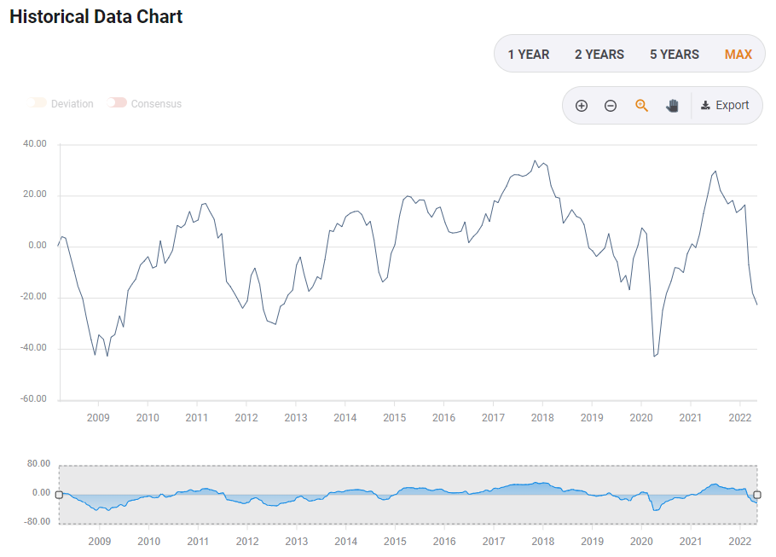The height and width of the screenshot is (557, 776).
Task: Click the Historical Data Chart heading
Action: pyautogui.click(x=96, y=17)
